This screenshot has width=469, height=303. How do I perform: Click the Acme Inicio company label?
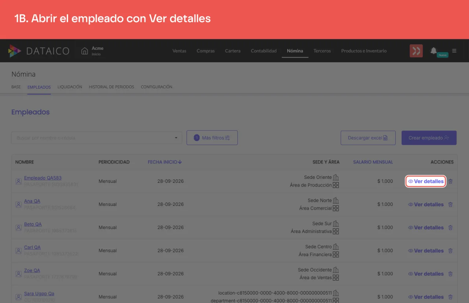click(x=97, y=51)
